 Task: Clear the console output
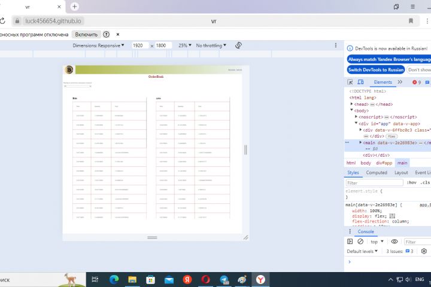coord(360,242)
